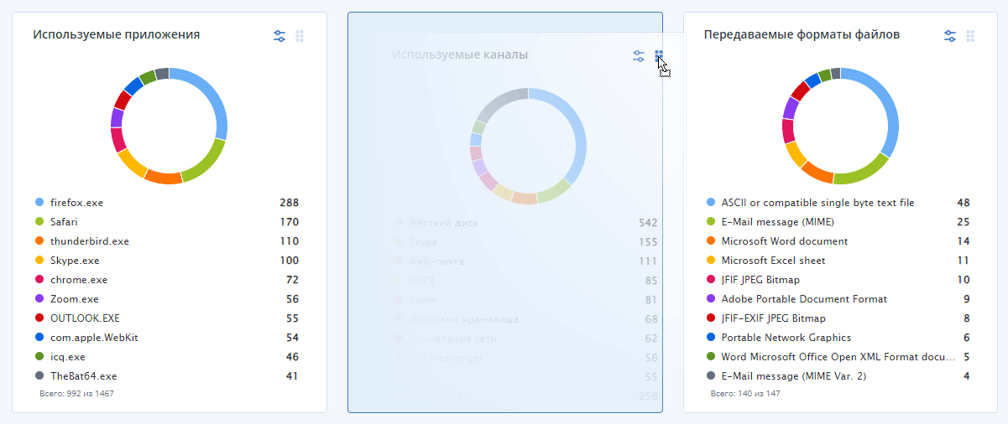This screenshot has height=424, width=1008.
Task: Click the grid handle icon of Используемые каналы
Action: tap(659, 56)
